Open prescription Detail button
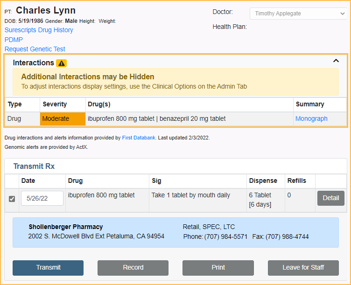 (x=330, y=198)
